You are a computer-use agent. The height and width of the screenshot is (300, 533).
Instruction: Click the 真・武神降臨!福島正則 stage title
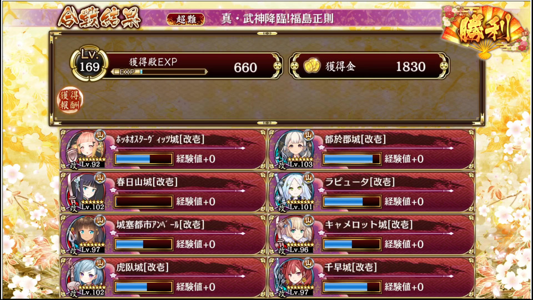pyautogui.click(x=277, y=18)
